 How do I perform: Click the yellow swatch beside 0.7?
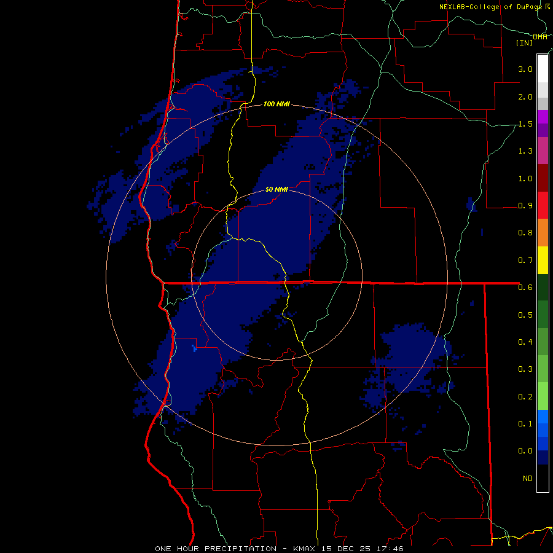[543, 260]
